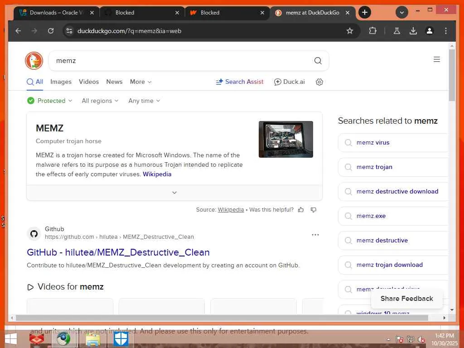
Task: Open Chrome three-dot menu
Action: click(x=446, y=31)
